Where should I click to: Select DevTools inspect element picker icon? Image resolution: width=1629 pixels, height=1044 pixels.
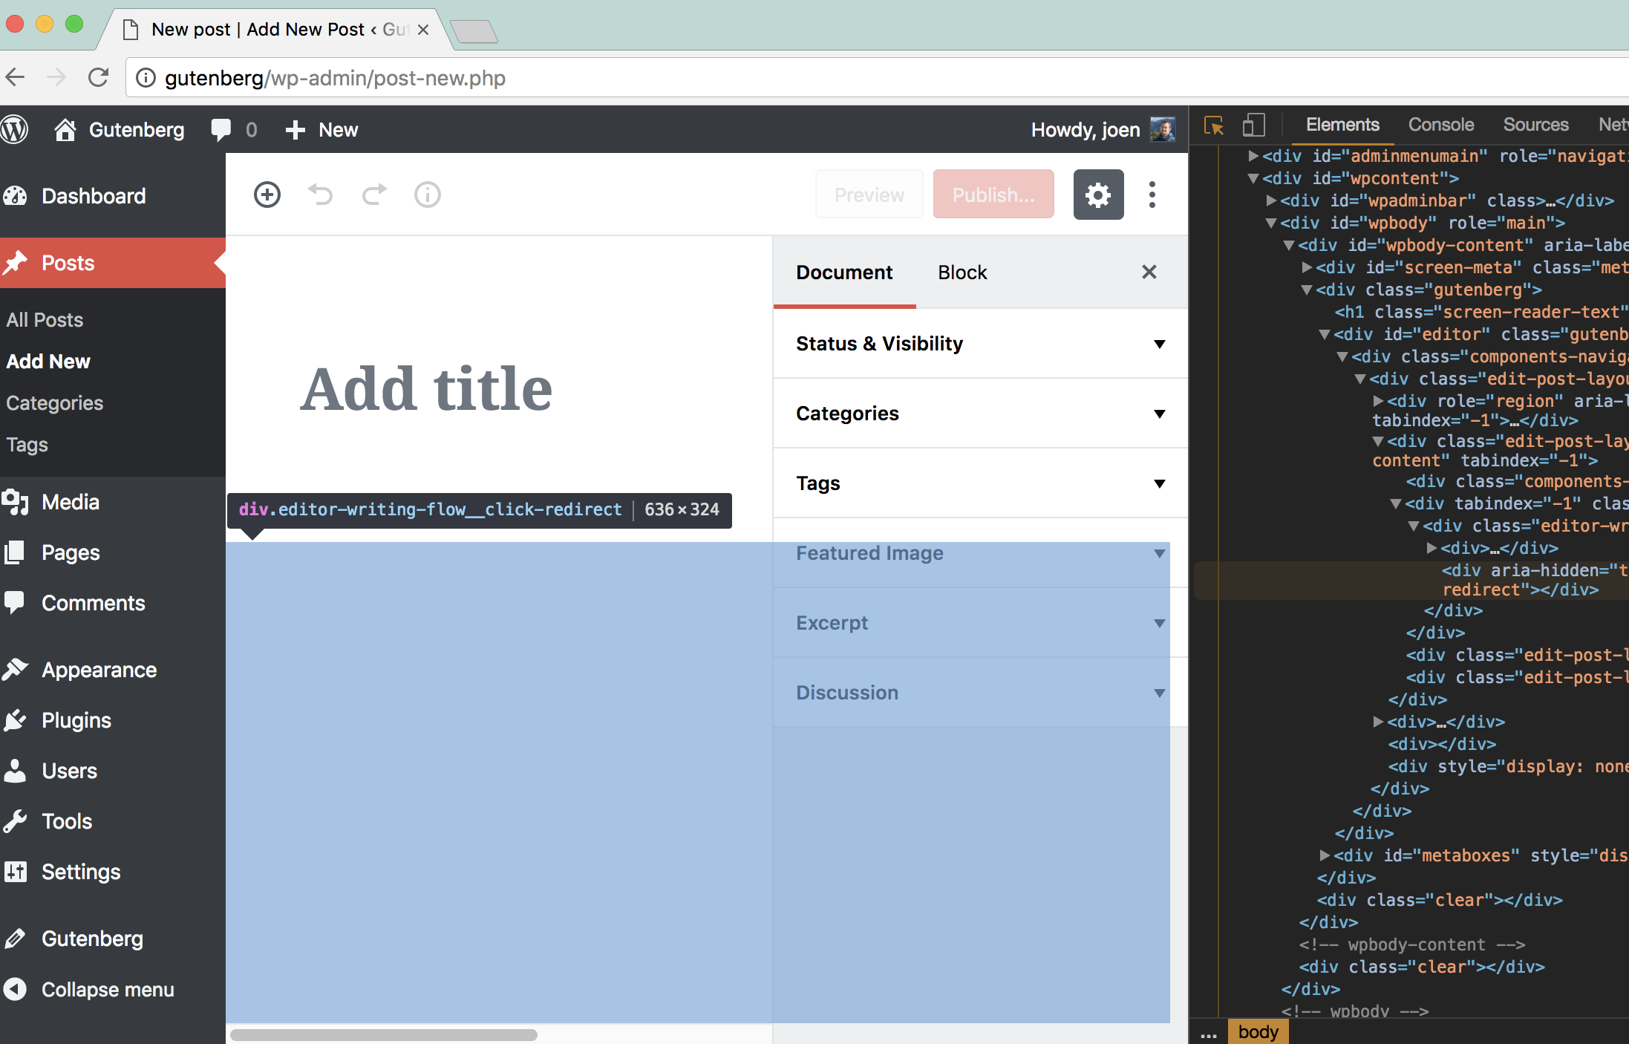(x=1214, y=125)
